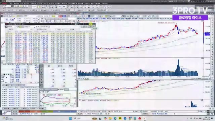The image size is (215, 121).
Task: Open screen number dropdown in top toolbar
Action: (x=10, y=6)
